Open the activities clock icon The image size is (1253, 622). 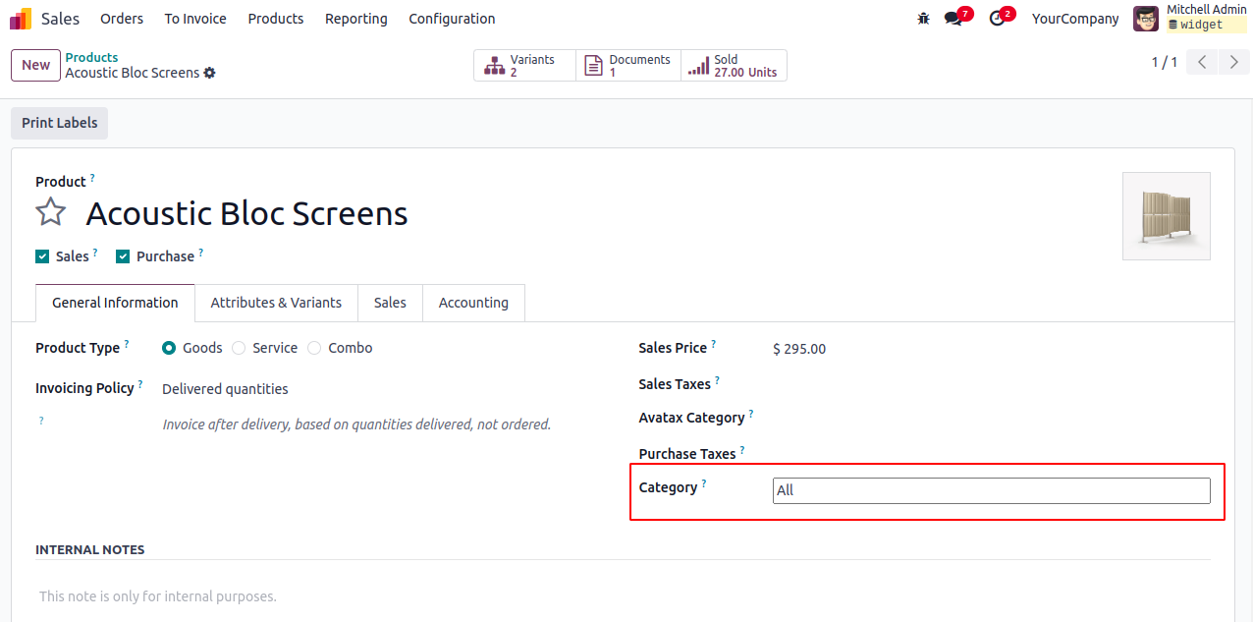(x=997, y=19)
